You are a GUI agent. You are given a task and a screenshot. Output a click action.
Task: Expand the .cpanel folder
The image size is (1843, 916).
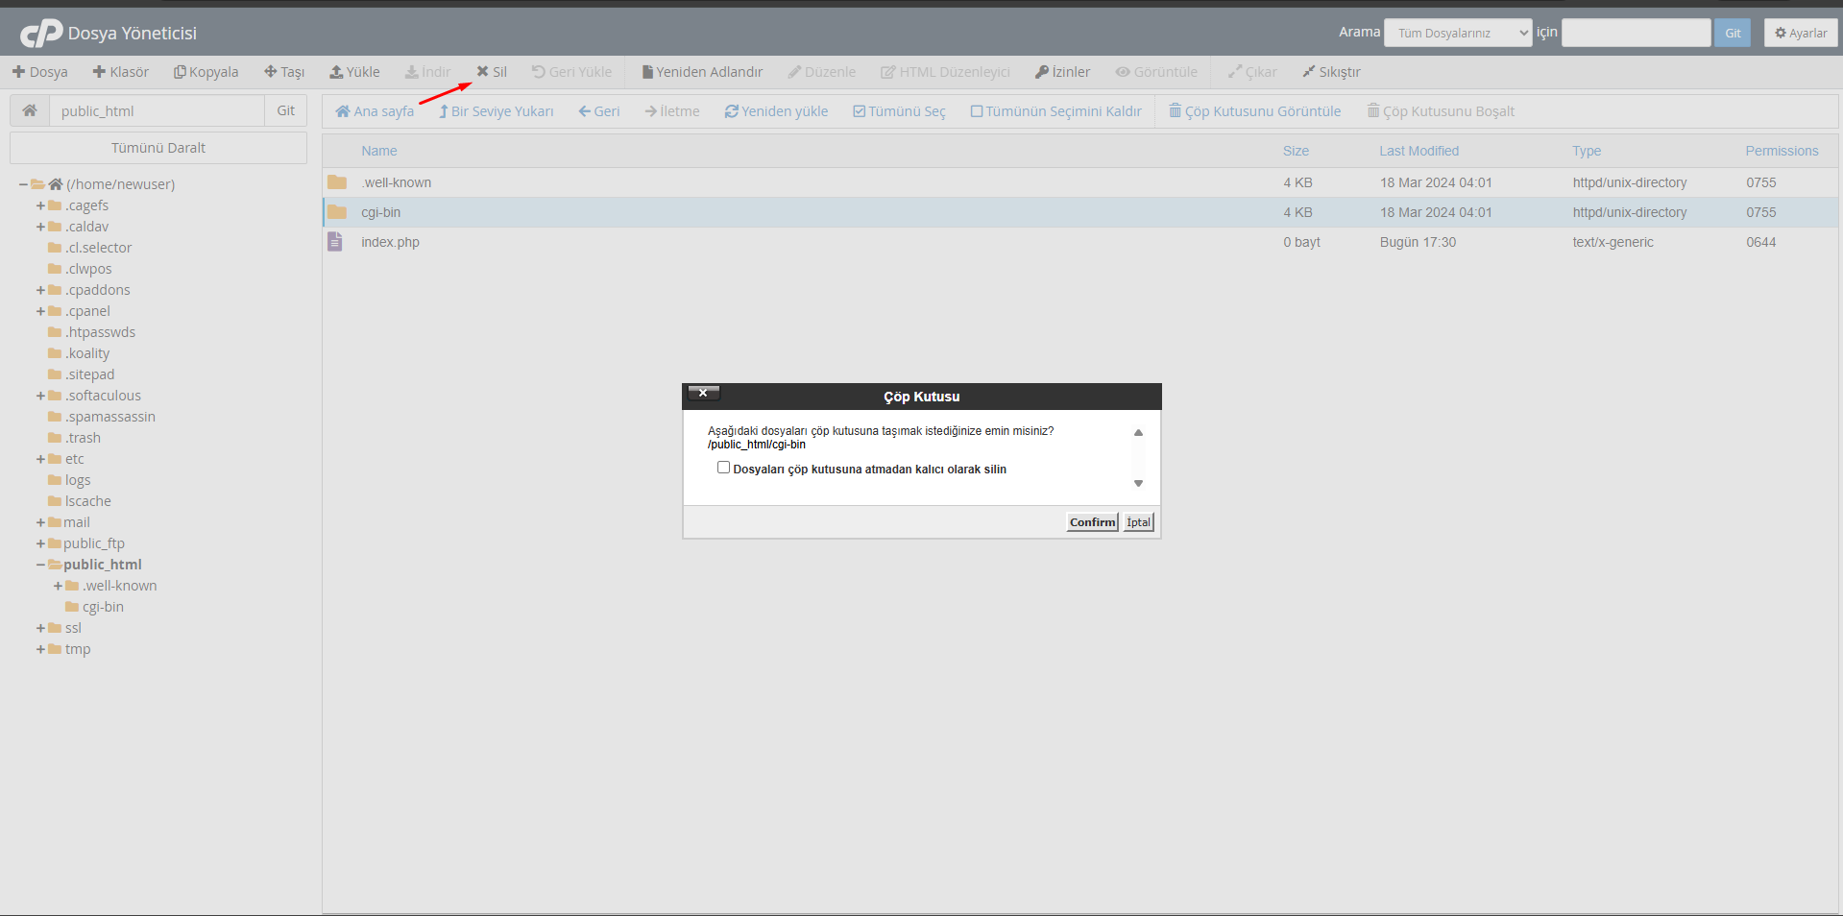point(40,311)
